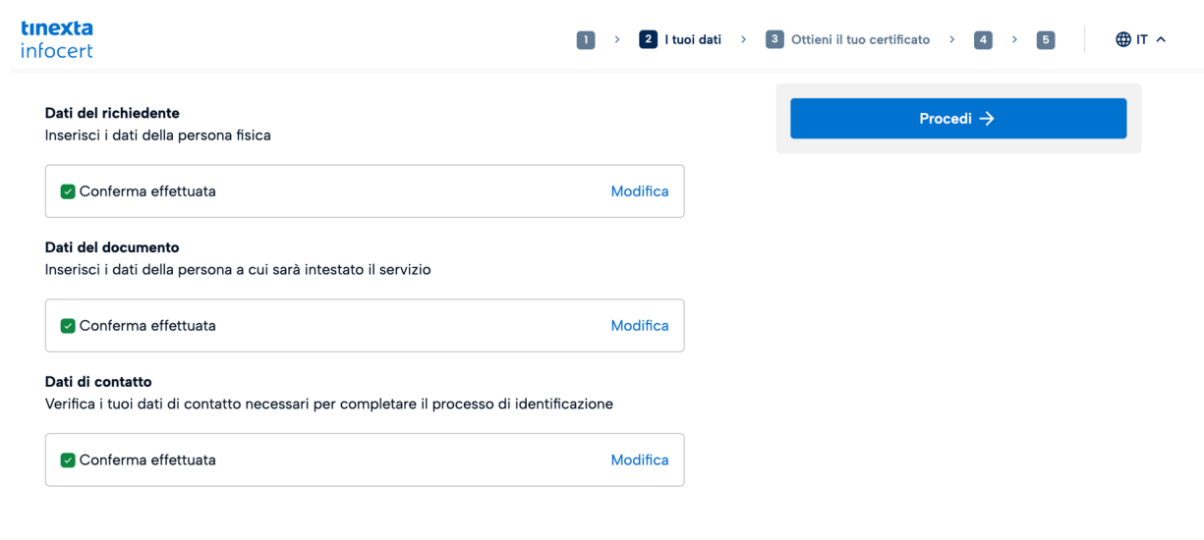
Task: Go to the step 5 badge
Action: point(1046,40)
